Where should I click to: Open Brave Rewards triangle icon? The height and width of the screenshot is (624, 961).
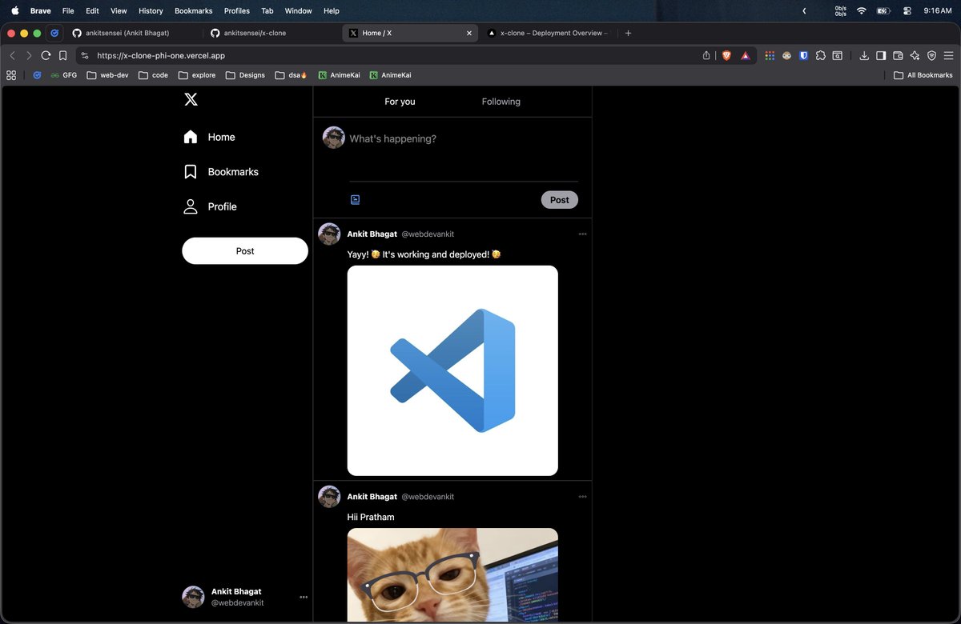(745, 56)
